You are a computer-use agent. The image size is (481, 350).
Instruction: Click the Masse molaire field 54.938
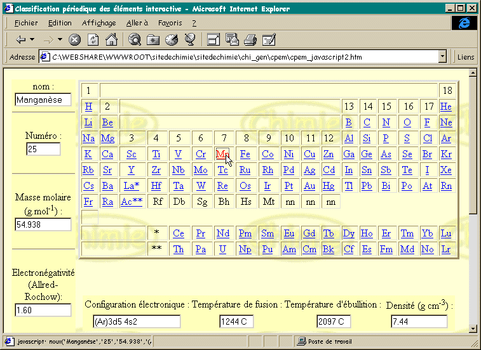click(43, 224)
